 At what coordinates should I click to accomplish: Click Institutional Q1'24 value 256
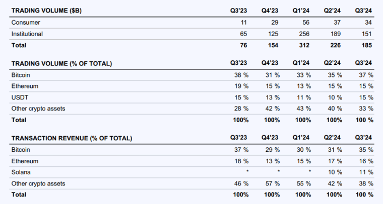(x=305, y=34)
